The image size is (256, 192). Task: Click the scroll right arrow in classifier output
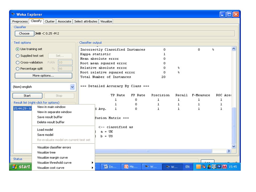click(x=229, y=151)
